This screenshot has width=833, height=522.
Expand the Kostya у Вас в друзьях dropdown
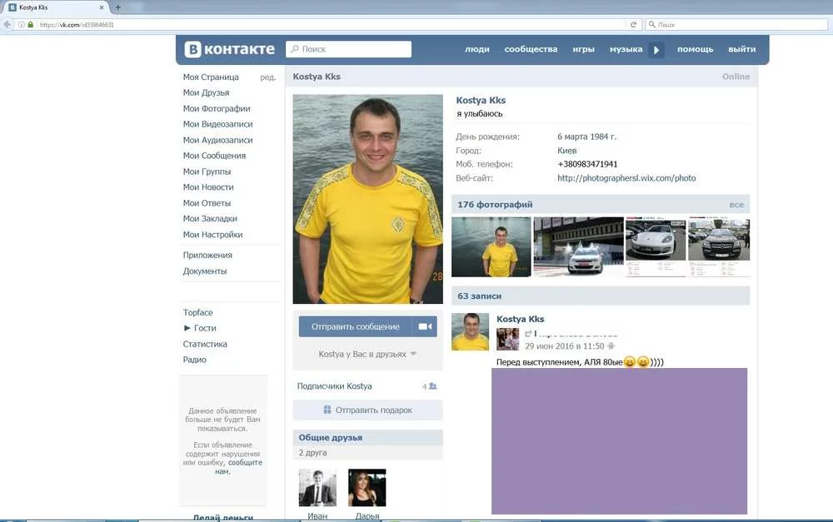click(413, 354)
